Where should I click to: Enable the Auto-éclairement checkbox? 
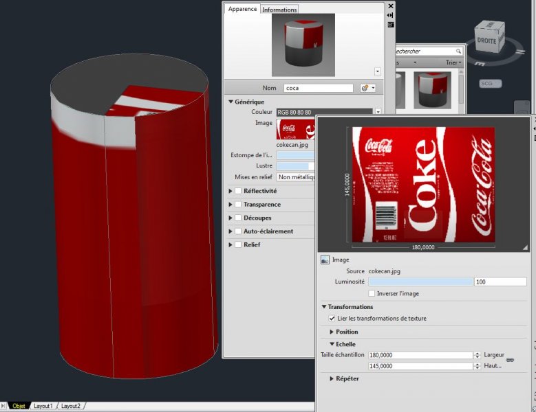tap(238, 231)
